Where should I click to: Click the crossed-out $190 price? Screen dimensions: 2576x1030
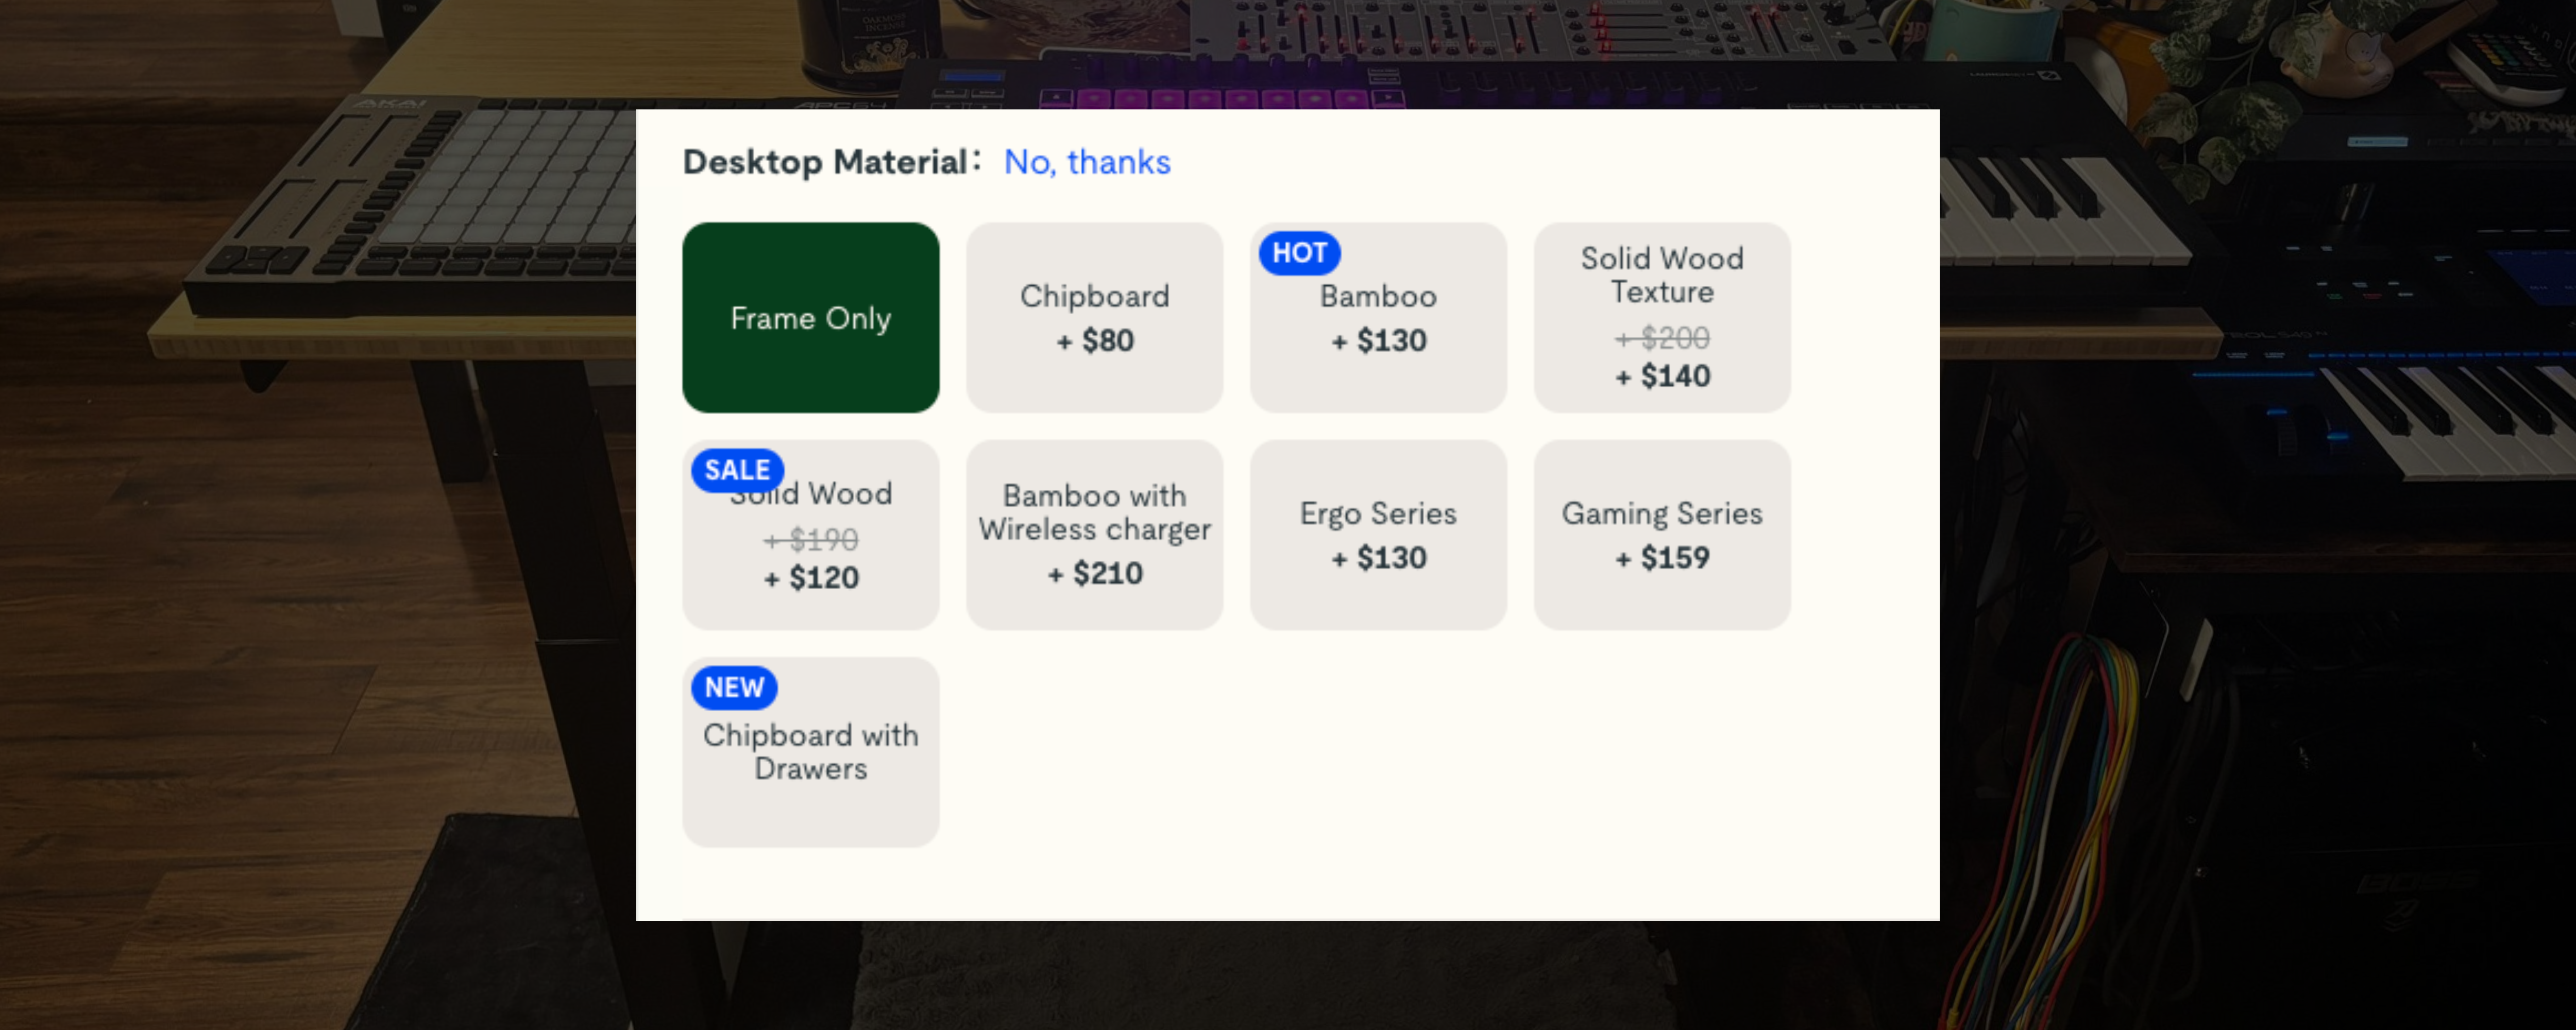810,540
